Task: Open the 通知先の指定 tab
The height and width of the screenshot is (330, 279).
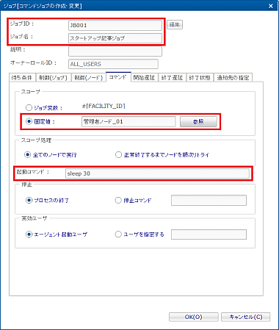Action: 233,78
